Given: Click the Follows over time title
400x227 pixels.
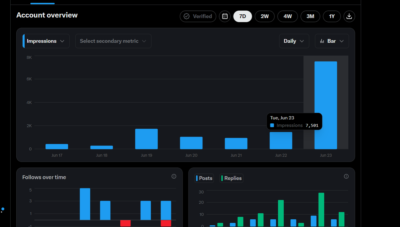Looking at the screenshot, I should pos(44,177).
